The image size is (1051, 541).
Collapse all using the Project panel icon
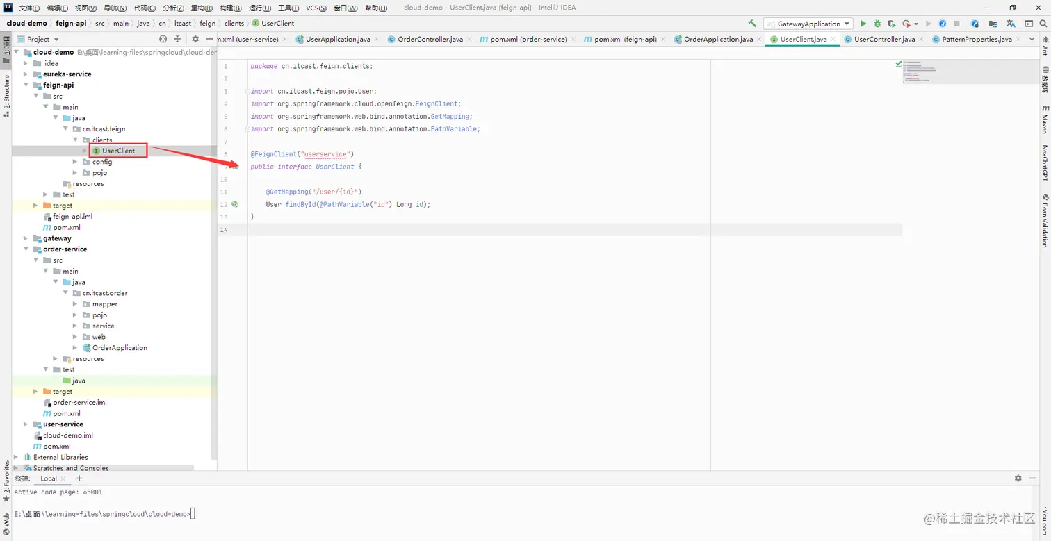point(178,40)
